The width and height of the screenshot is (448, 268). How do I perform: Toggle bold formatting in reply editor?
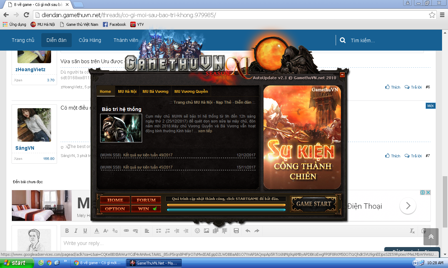click(x=67, y=231)
